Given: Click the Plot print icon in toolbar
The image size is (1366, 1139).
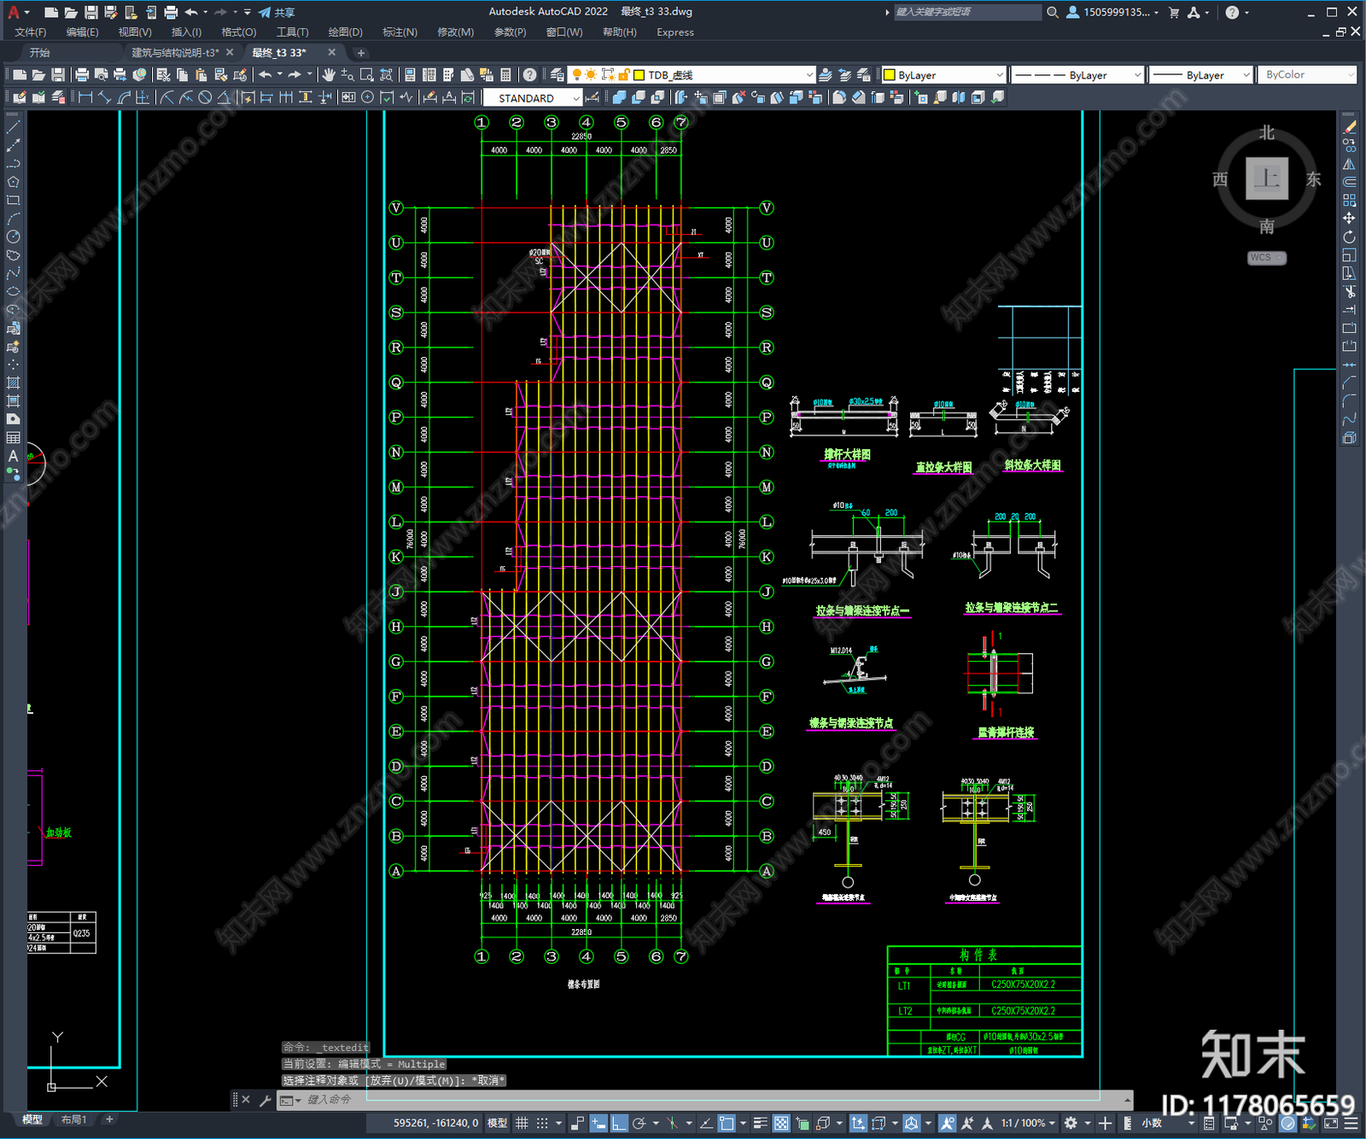Looking at the screenshot, I should [82, 75].
